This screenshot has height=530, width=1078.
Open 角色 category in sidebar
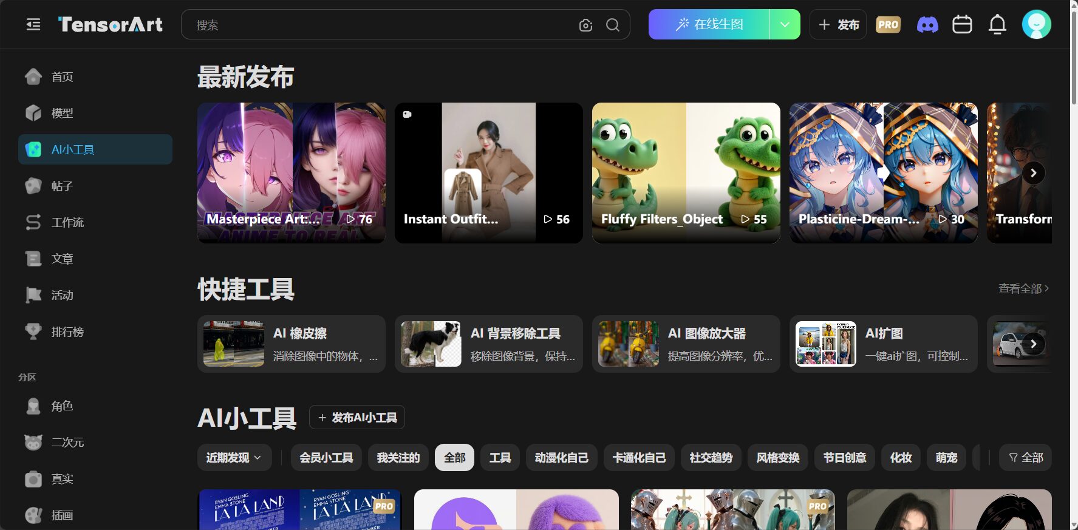coord(95,406)
